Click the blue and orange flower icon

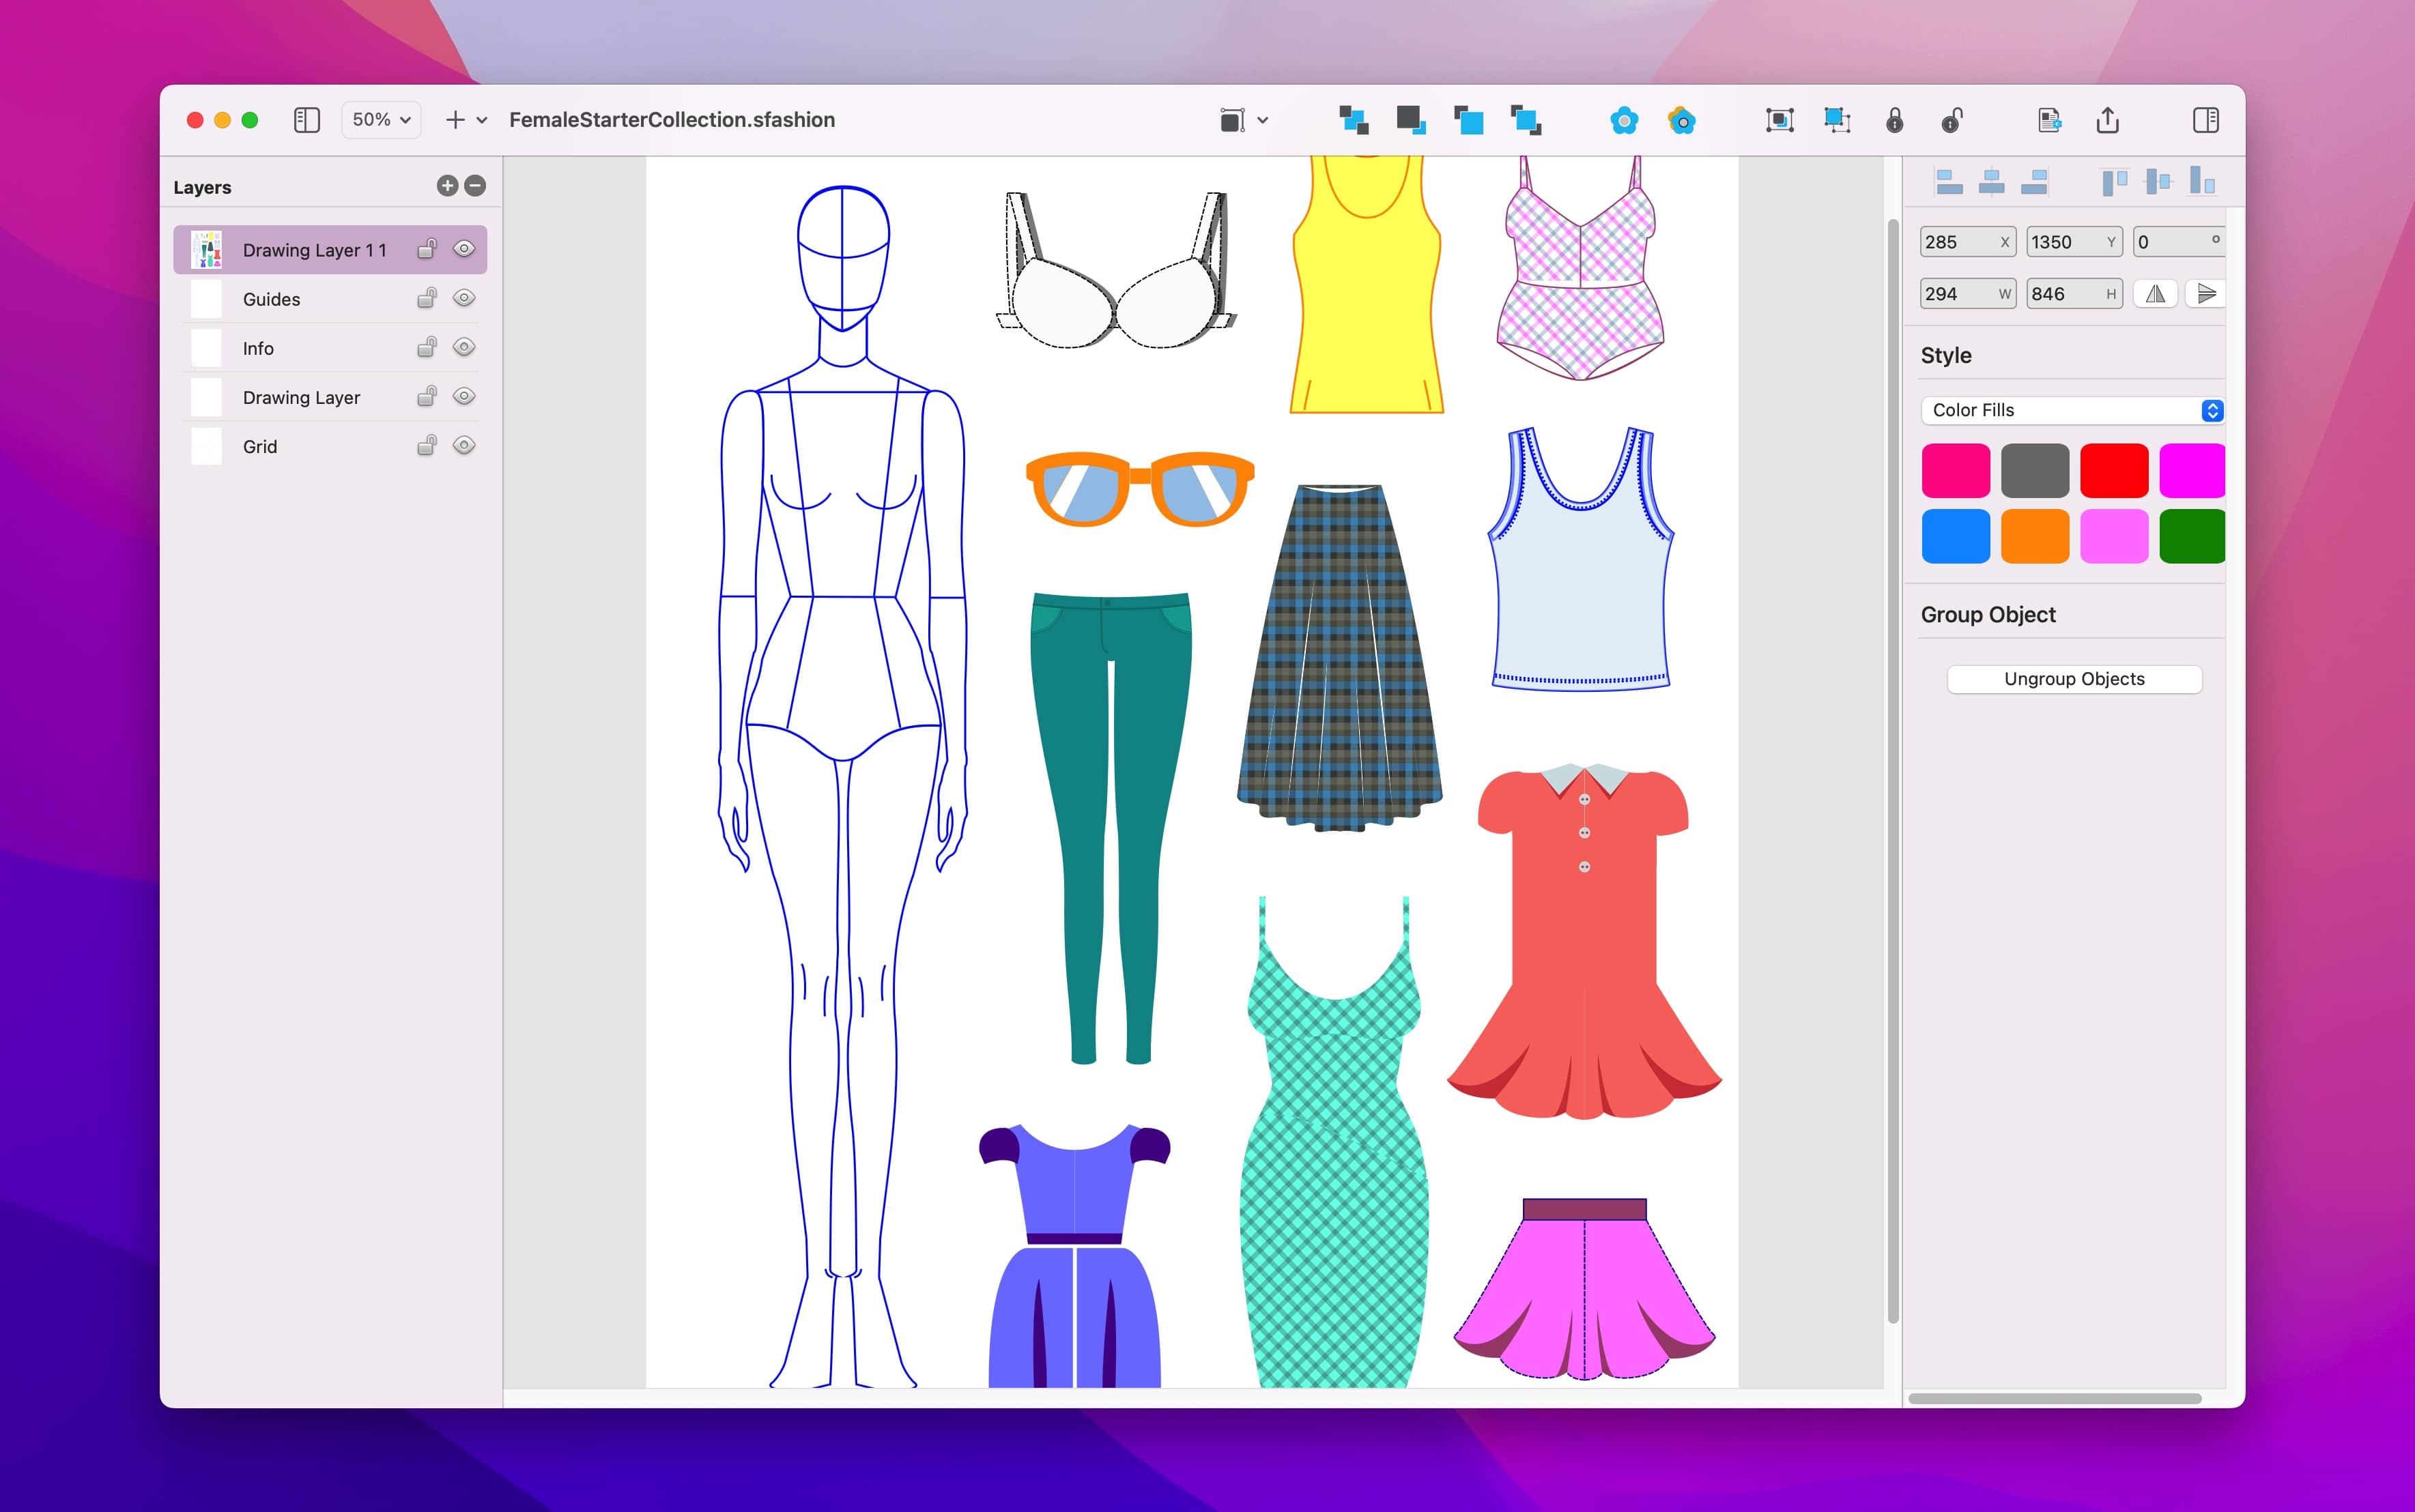tap(1682, 121)
